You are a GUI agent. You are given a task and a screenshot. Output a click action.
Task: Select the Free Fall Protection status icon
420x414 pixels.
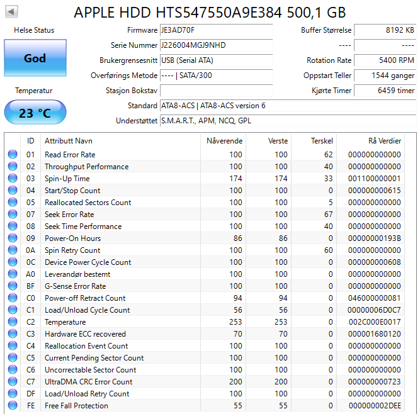pyautogui.click(x=13, y=406)
